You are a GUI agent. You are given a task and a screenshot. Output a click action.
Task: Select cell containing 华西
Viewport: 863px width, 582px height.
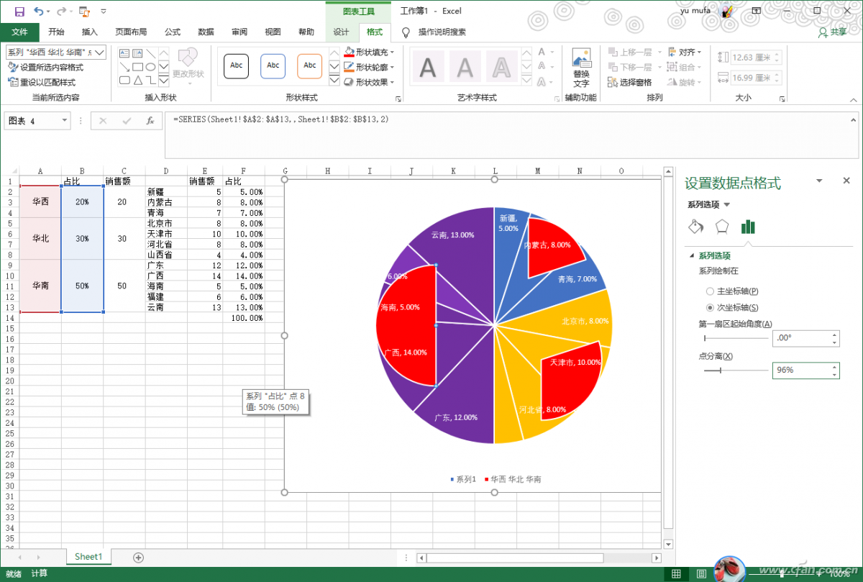point(40,202)
